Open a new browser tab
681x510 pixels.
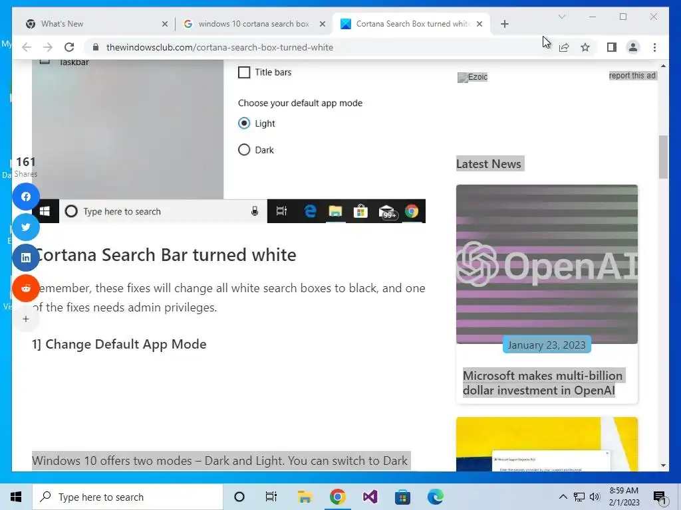[504, 24]
